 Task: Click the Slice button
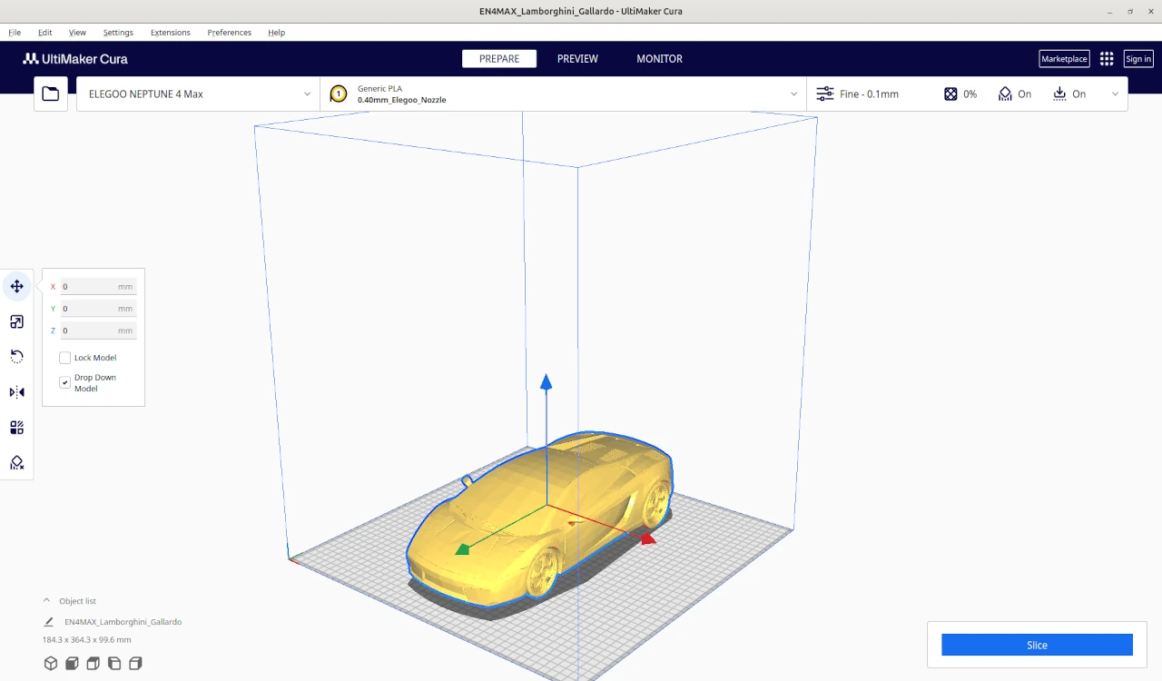click(1037, 645)
